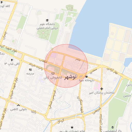Viewport: 132px width, 132px height.
Task: Select the coffee cup icon above کافی شاپ ۱۳
Action: [x=12, y=60]
